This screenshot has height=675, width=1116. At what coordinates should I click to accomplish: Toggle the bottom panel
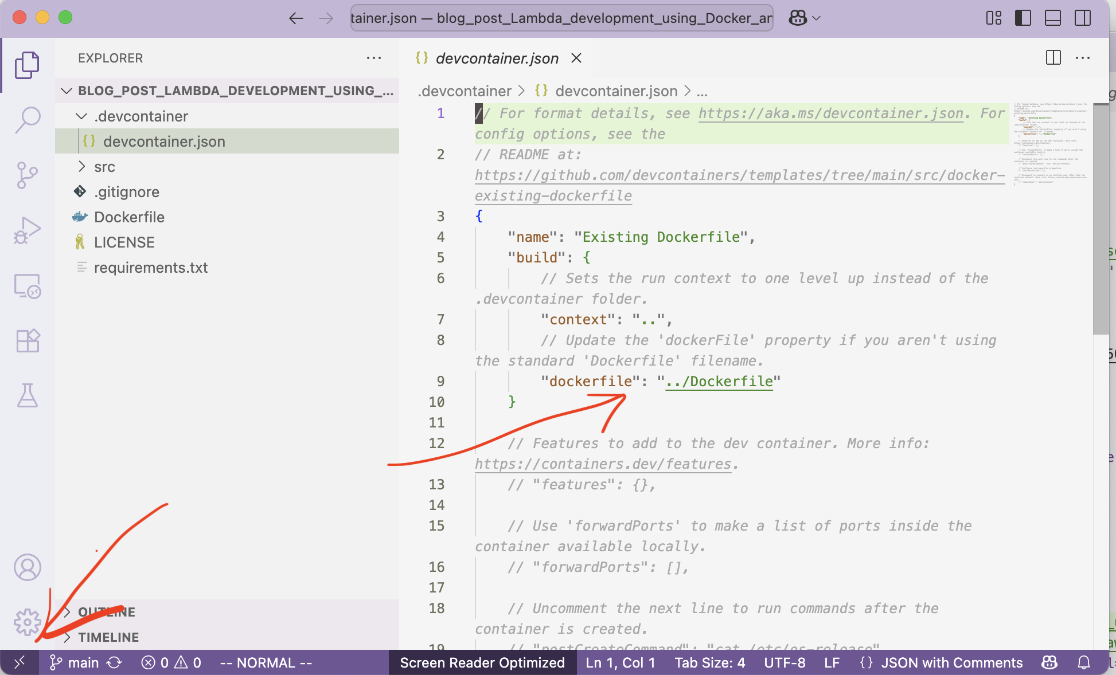coord(1053,18)
